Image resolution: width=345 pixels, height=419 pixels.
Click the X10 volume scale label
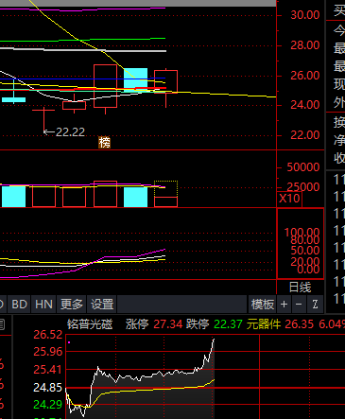tap(289, 199)
